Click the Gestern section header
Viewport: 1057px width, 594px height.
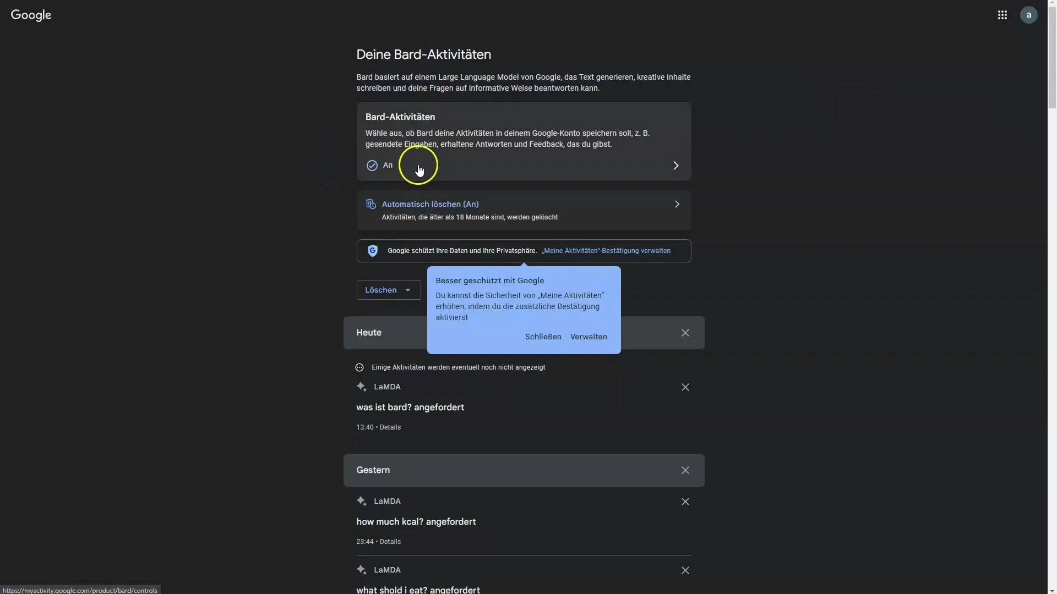(x=524, y=470)
